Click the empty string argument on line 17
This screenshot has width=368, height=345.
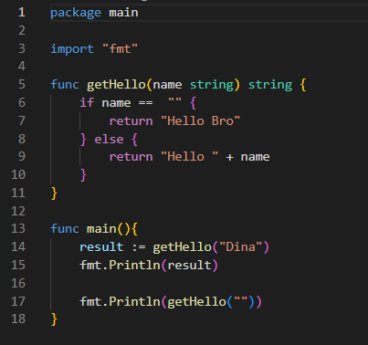pyautogui.click(x=240, y=298)
